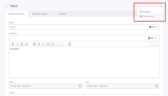The width and height of the screenshot is (168, 96).
Task: Create a bulleted list
Action: click(48, 44)
